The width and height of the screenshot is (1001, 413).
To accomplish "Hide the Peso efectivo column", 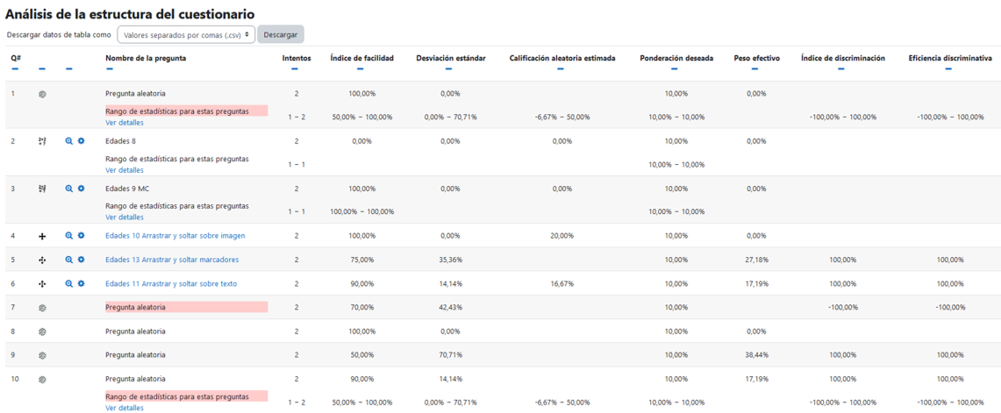I will (x=756, y=68).
